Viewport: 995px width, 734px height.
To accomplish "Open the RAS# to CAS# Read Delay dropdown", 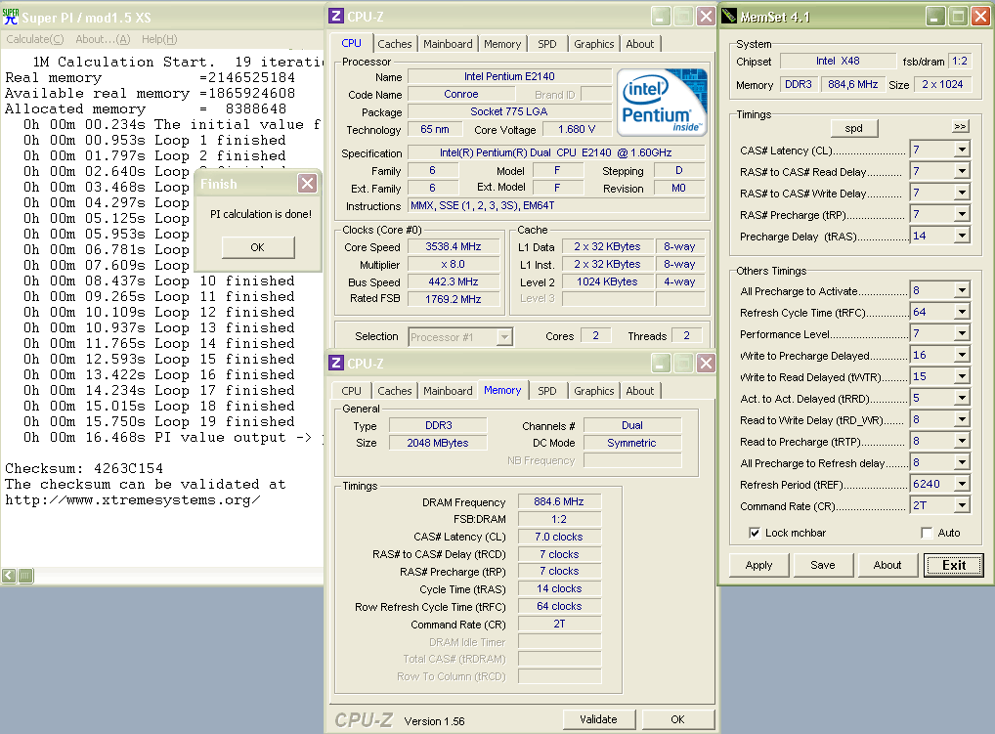I will coord(962,171).
